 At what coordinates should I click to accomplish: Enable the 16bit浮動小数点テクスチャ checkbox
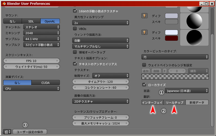75,11
